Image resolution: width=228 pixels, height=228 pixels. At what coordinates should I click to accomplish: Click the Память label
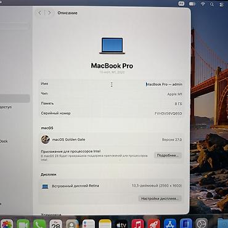coord(47,104)
